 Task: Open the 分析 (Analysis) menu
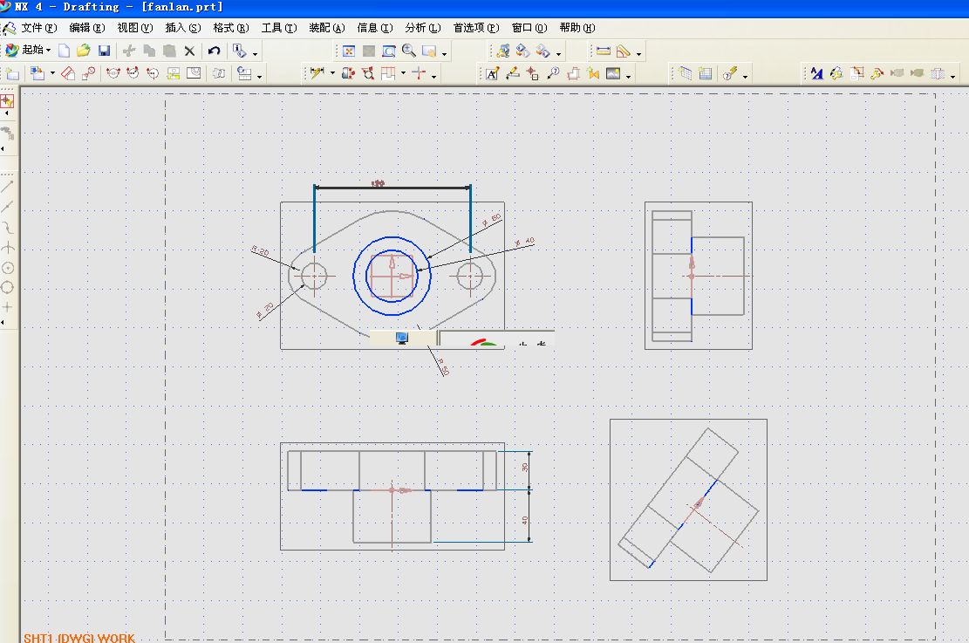[423, 28]
